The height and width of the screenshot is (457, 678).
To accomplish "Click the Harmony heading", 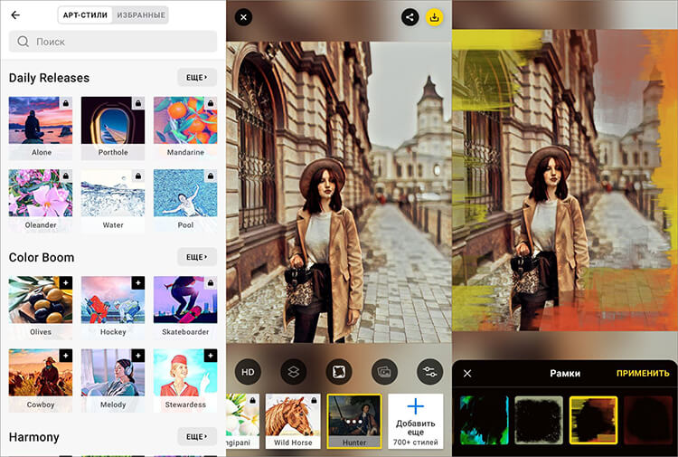I will (x=33, y=437).
